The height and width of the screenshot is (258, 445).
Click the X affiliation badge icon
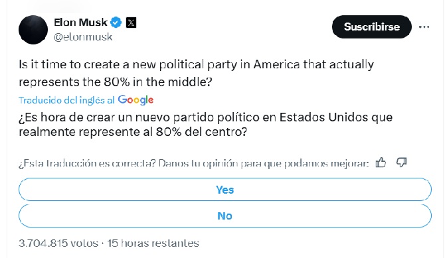131,23
